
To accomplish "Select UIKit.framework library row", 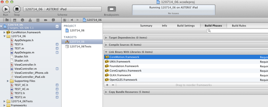I will tap(186, 62).
